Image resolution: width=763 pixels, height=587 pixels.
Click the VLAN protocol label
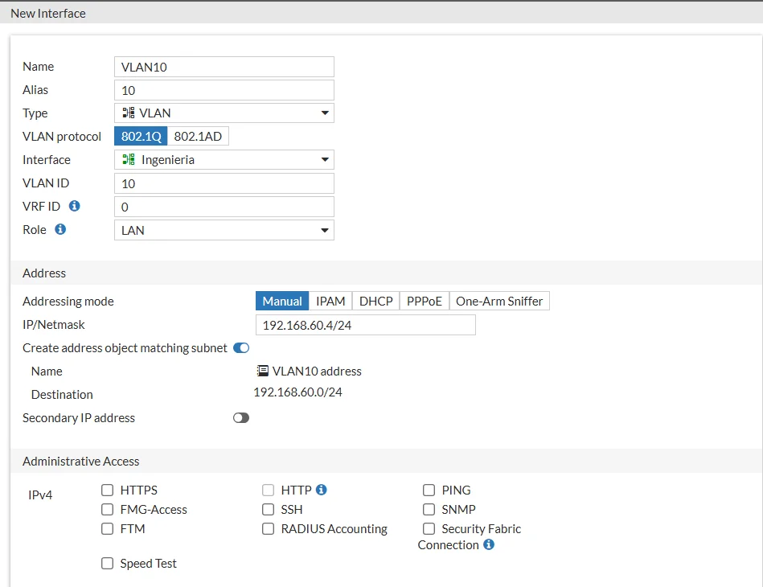pyautogui.click(x=62, y=136)
